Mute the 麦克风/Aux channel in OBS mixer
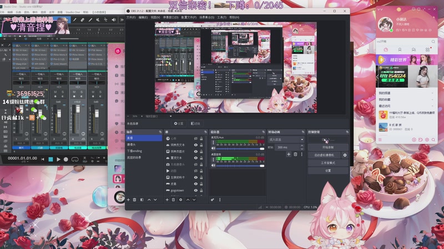The image size is (444, 249). pyautogui.click(x=214, y=148)
